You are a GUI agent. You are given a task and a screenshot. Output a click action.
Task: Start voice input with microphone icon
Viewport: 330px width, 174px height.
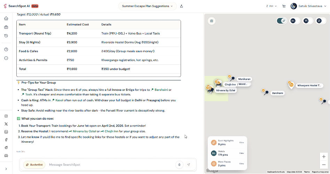pyautogui.click(x=179, y=165)
